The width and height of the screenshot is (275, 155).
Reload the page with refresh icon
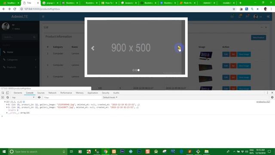[x=15, y=9]
